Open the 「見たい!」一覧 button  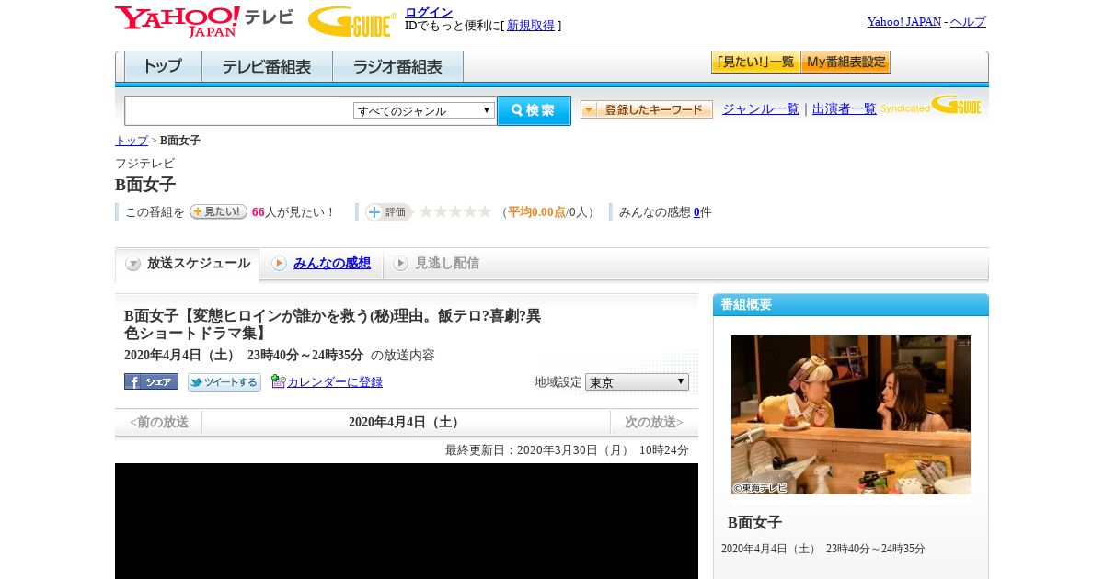pyautogui.click(x=755, y=62)
